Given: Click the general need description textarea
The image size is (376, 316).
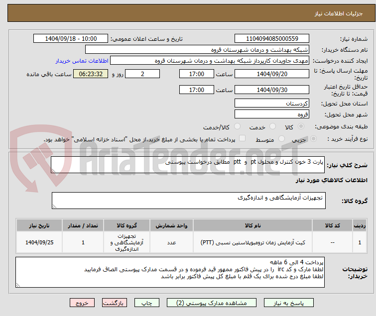Looking at the screenshot, I should point(188,165).
